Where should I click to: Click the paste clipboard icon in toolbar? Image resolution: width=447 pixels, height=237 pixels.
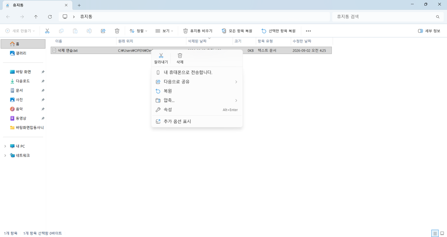pos(75,31)
